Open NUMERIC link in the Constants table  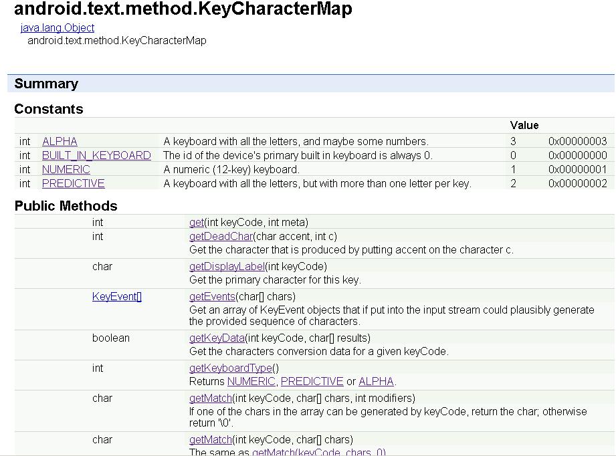point(66,169)
